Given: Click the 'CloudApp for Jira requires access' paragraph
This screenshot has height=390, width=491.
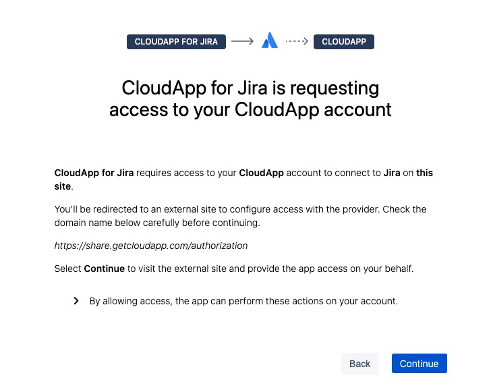Looking at the screenshot, I should pos(243,179).
